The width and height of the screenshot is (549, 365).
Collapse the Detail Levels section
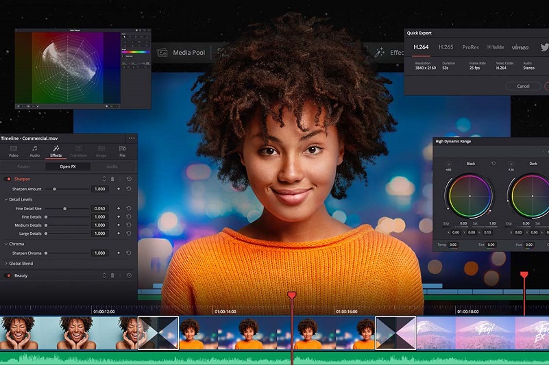coord(6,199)
